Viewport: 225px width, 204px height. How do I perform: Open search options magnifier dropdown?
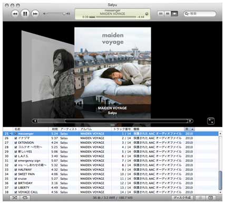pyautogui.click(x=187, y=14)
